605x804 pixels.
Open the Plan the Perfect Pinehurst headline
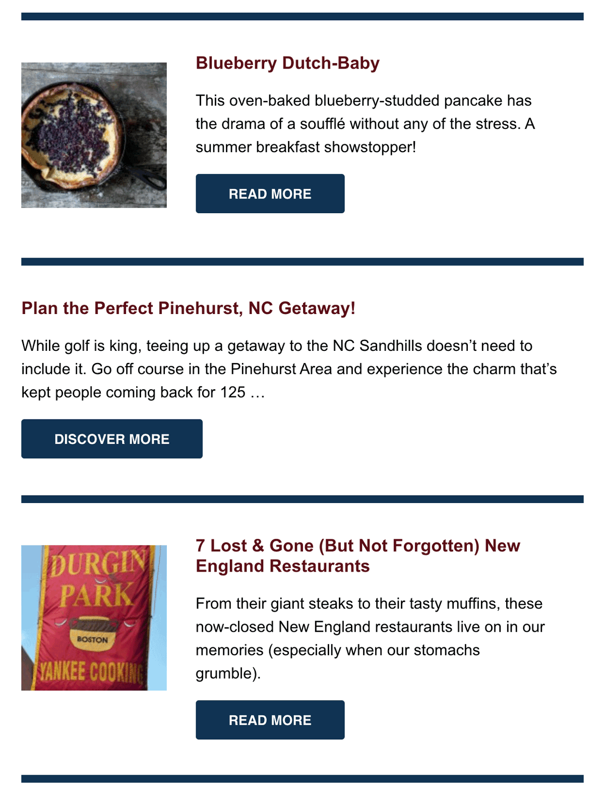click(189, 308)
